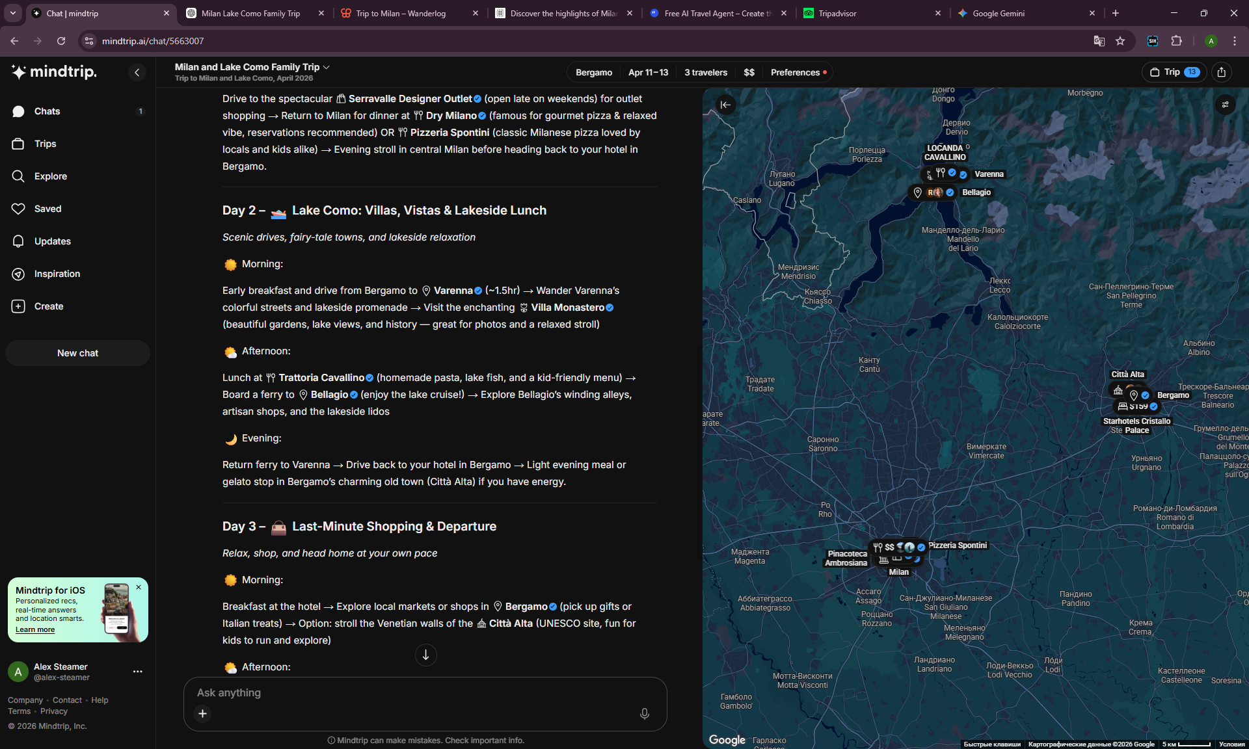Image resolution: width=1249 pixels, height=749 pixels.
Task: Activate voice input microphone in chat box
Action: click(x=644, y=713)
